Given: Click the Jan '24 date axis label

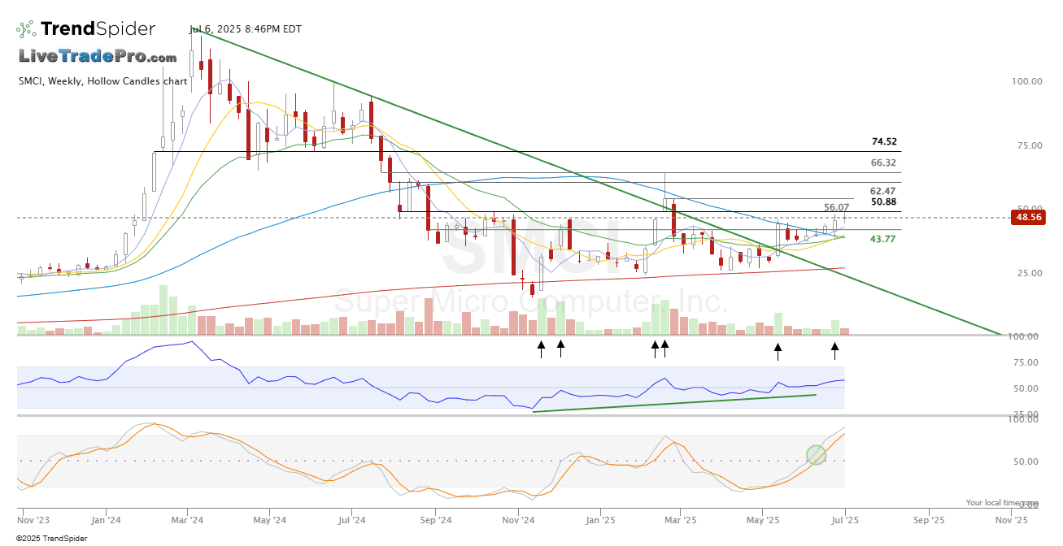Looking at the screenshot, I should click(x=107, y=518).
